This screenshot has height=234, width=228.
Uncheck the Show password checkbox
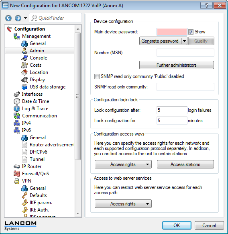point(191,32)
